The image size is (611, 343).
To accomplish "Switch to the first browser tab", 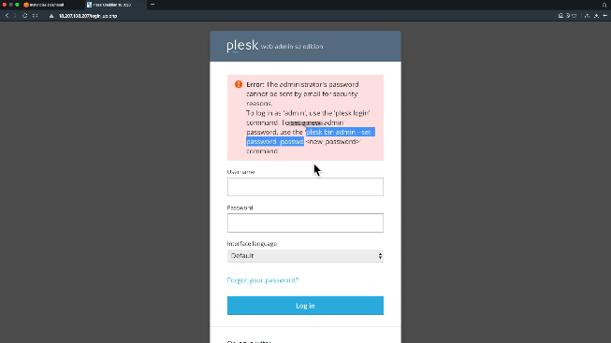I will (44, 5).
